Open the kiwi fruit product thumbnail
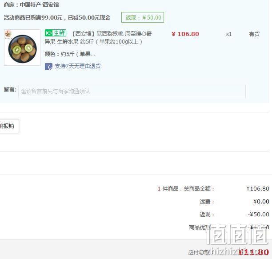Image resolution: width=272 pixels, height=259 pixels. click(22, 48)
